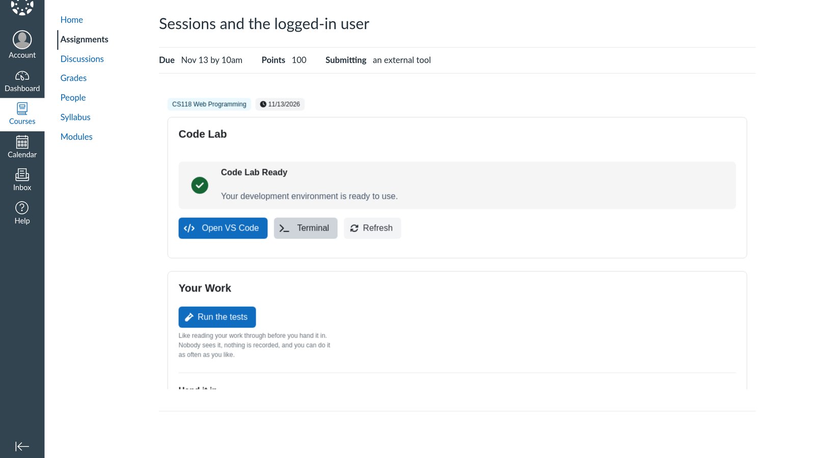
Task: Click the Canvas logo at top
Action: [22, 7]
